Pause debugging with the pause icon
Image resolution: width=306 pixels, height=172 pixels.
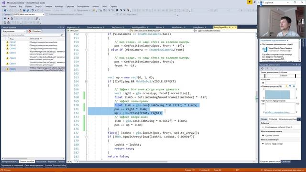(x=5, y=19)
